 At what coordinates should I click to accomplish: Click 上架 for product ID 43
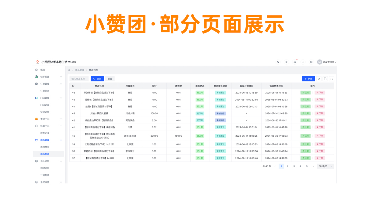[305, 113]
